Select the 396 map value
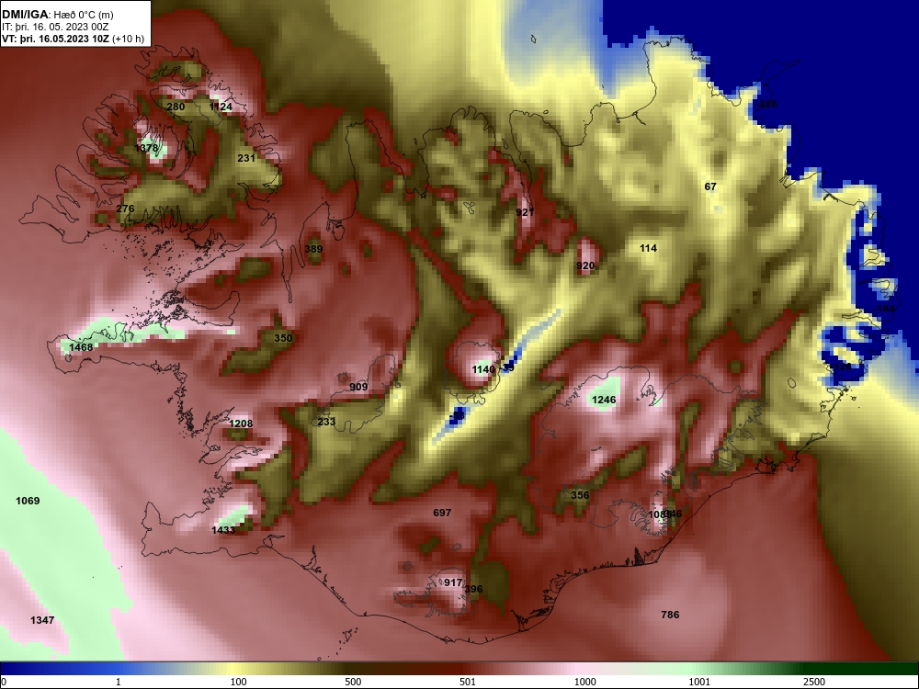 click(x=473, y=589)
